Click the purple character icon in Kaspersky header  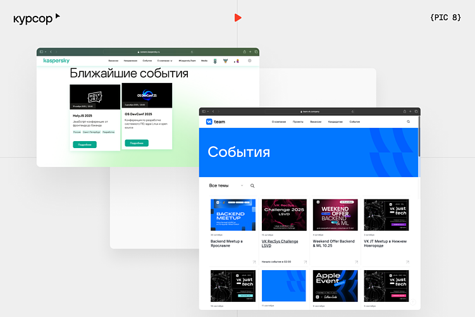tap(237, 61)
